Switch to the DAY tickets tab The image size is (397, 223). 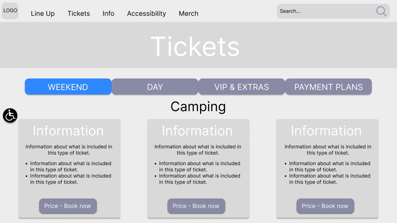[155, 87]
